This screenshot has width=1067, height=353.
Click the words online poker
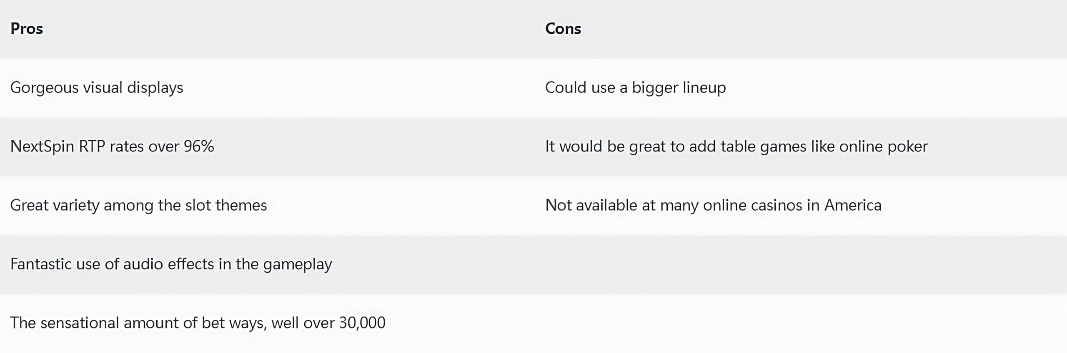pos(884,147)
